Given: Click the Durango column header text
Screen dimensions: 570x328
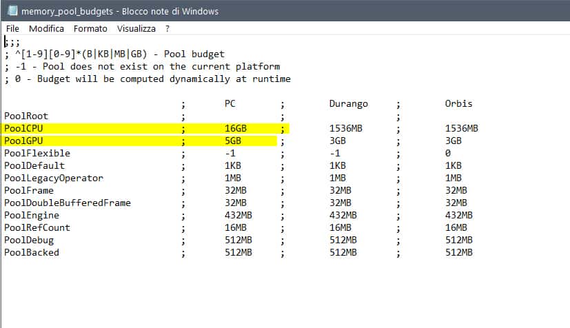Looking at the screenshot, I should coord(348,104).
